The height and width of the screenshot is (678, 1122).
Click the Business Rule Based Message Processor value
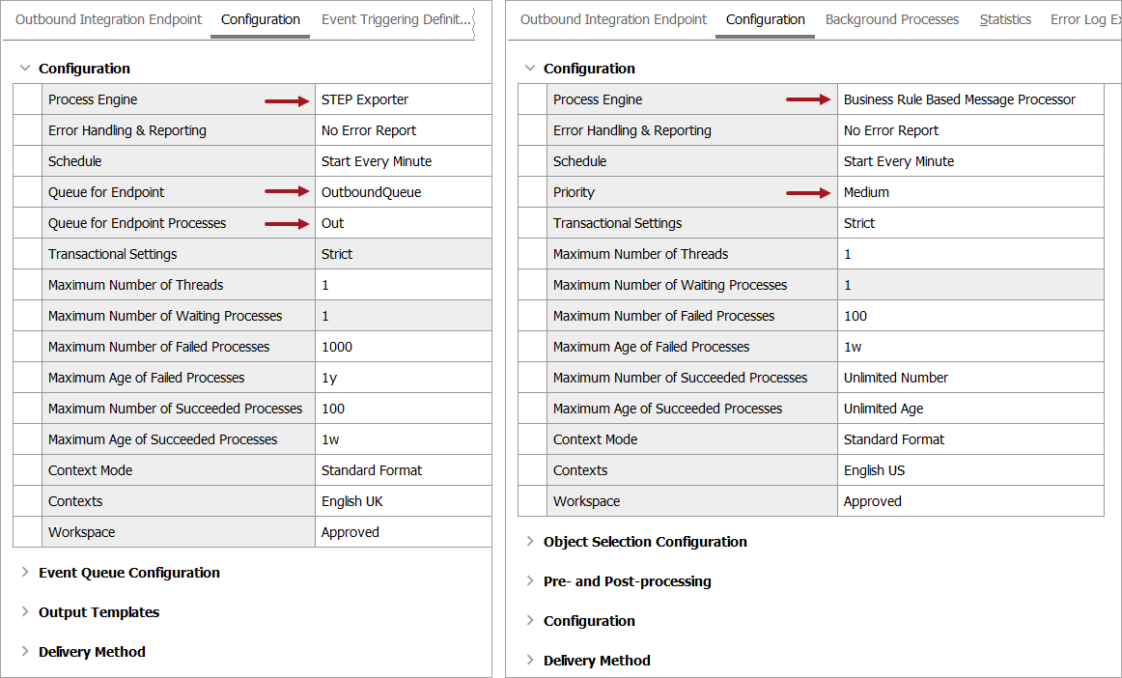click(x=959, y=99)
